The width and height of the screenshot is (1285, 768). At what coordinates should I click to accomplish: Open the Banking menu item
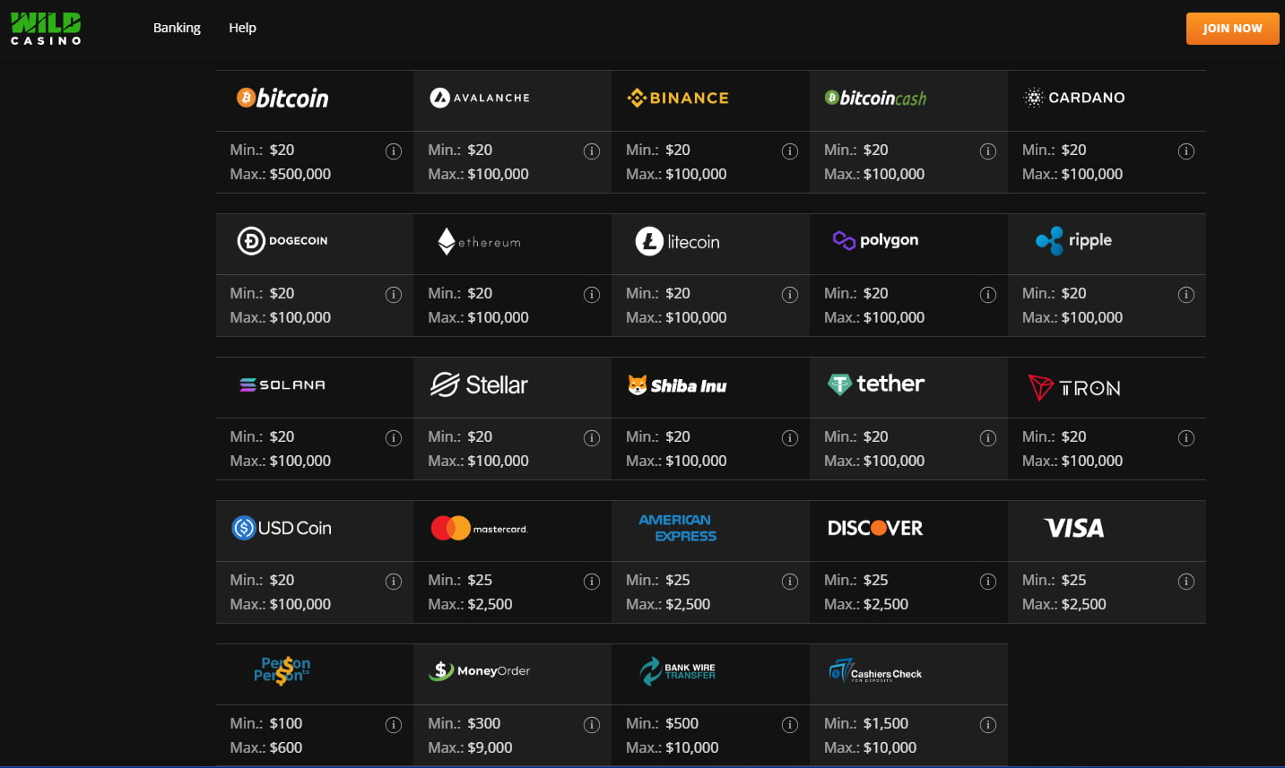click(177, 28)
